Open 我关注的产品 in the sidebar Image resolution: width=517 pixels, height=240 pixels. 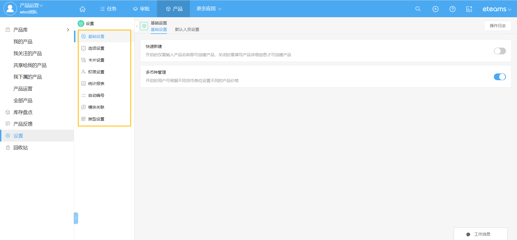point(27,53)
